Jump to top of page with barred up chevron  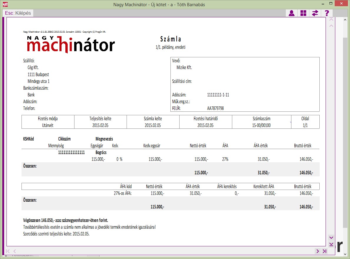331,20
